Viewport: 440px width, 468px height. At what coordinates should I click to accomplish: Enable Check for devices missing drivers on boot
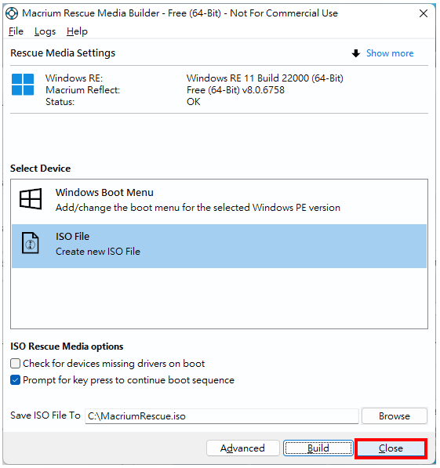click(15, 364)
